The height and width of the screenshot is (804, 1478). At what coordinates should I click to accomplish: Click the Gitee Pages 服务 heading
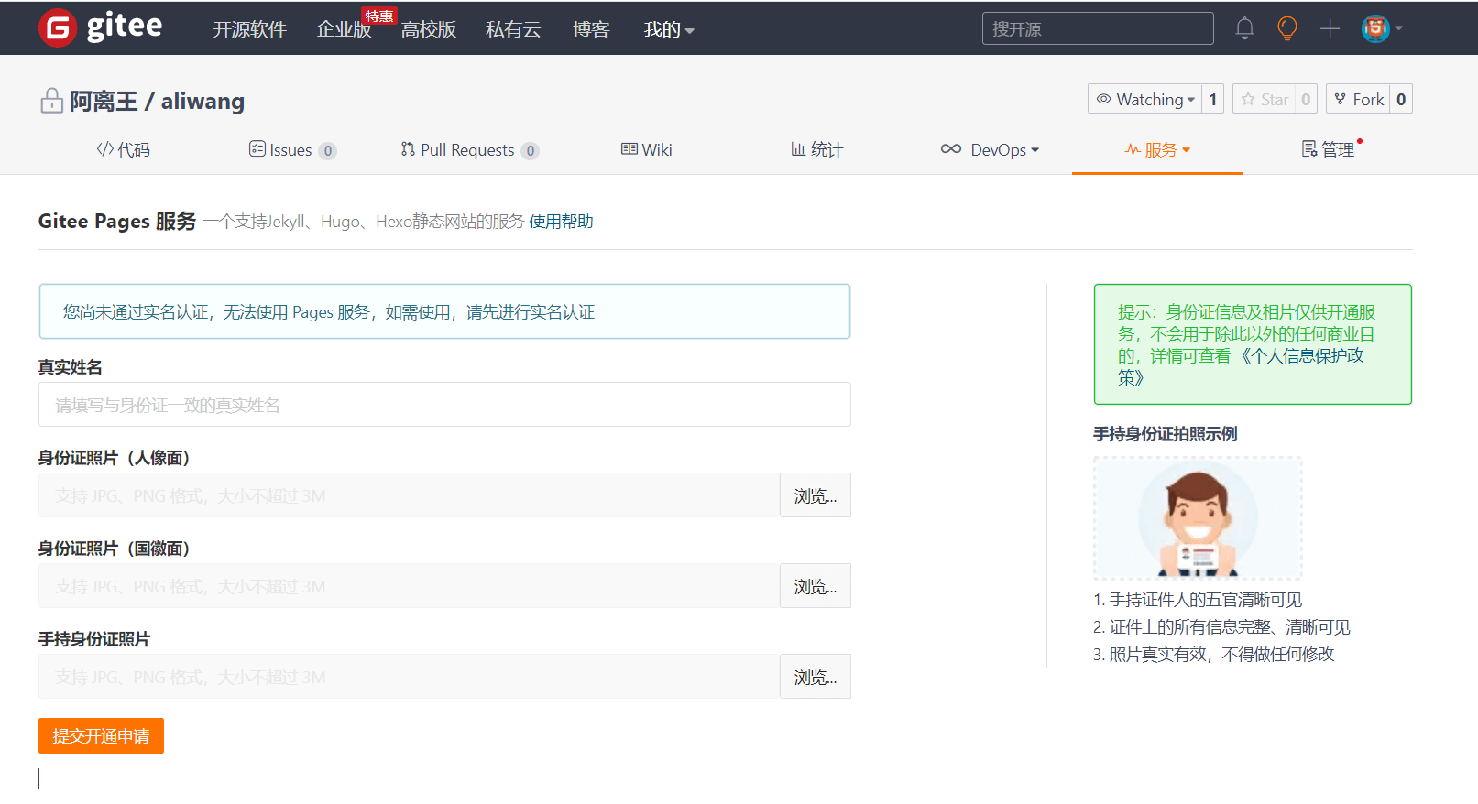(x=117, y=222)
